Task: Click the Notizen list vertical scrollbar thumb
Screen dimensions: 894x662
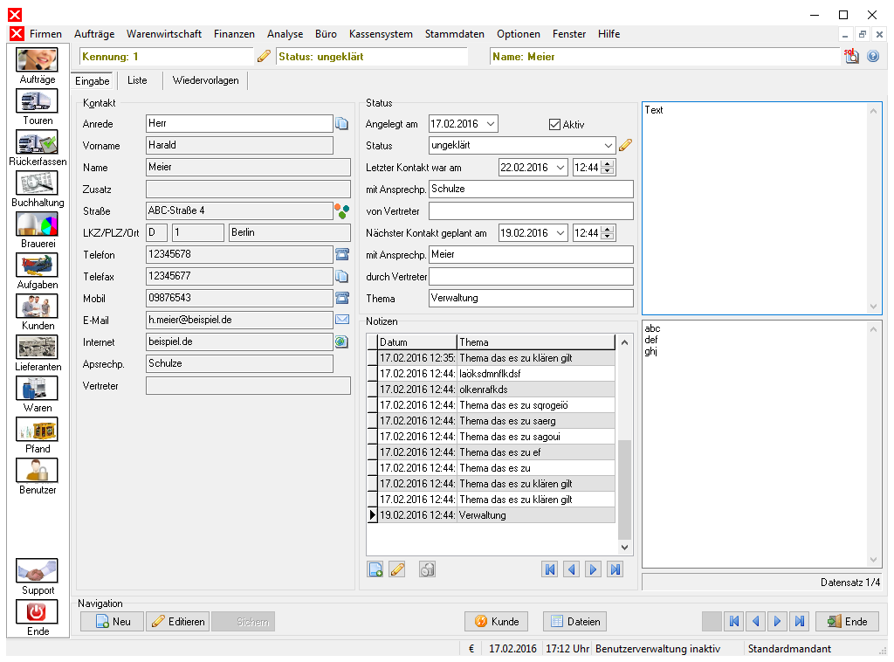Action: click(625, 489)
